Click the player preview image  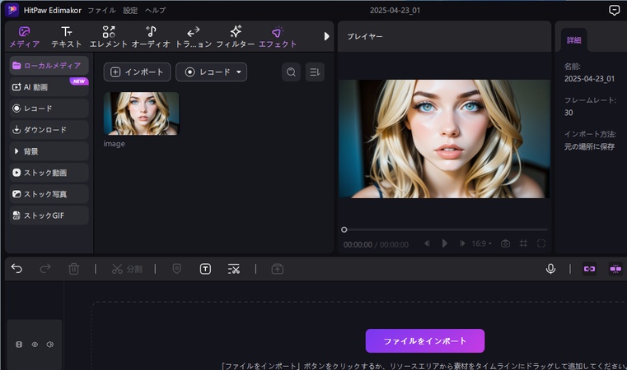click(445, 138)
